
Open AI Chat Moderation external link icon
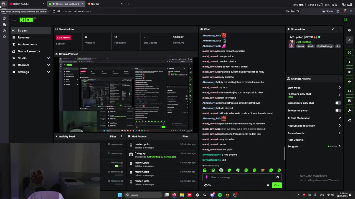(340, 118)
